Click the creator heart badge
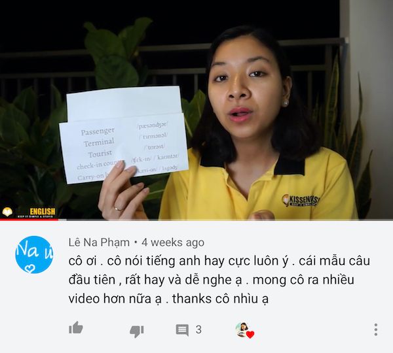 click(250, 334)
